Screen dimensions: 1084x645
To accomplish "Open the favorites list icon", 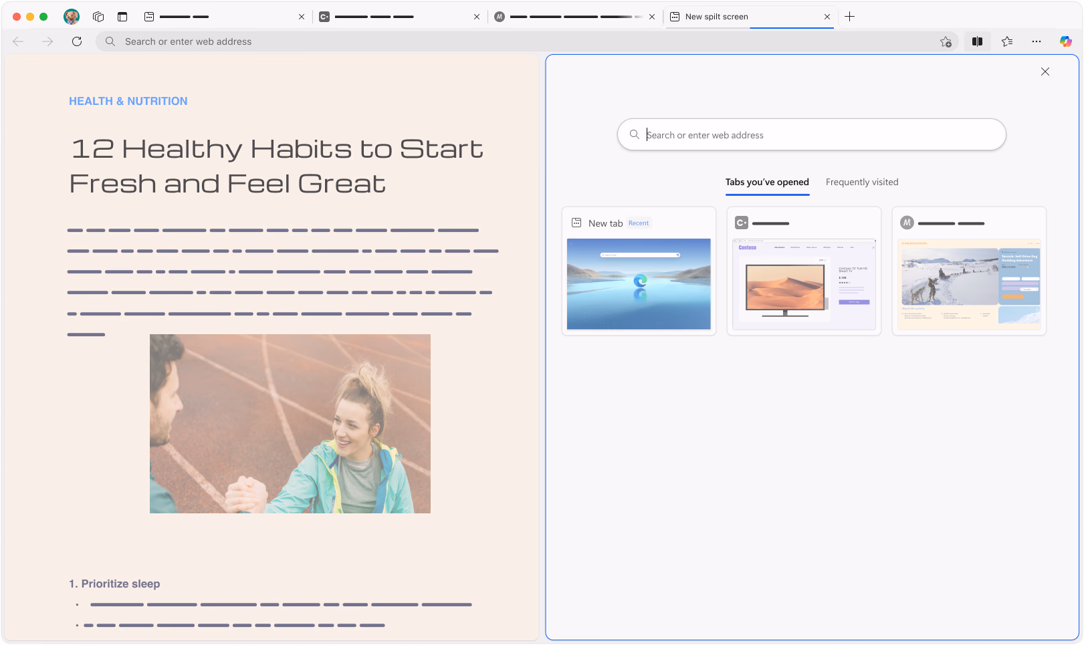I will coord(1007,41).
